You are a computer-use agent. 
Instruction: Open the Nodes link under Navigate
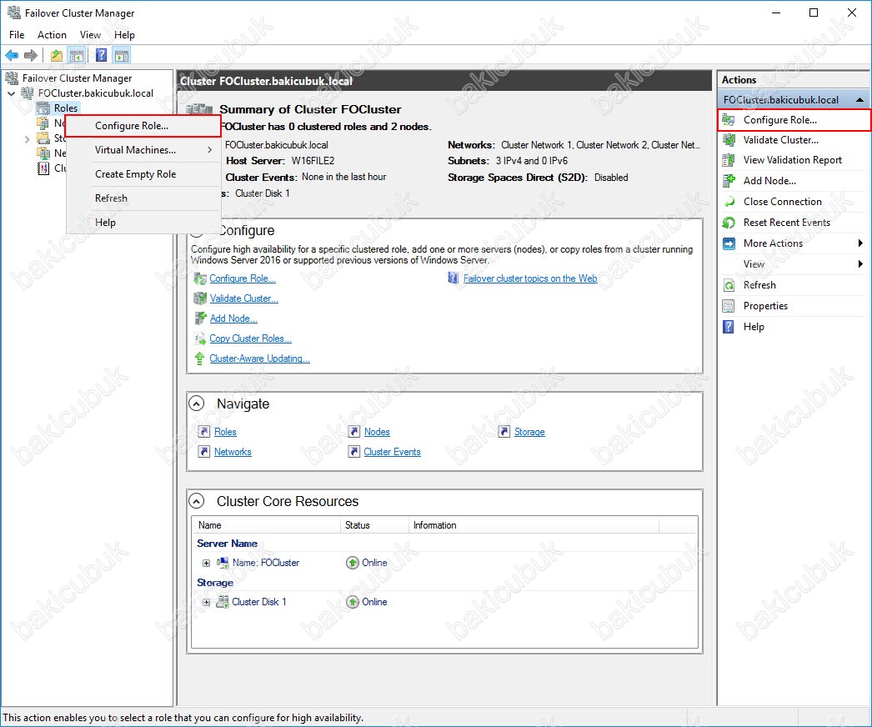click(x=377, y=432)
